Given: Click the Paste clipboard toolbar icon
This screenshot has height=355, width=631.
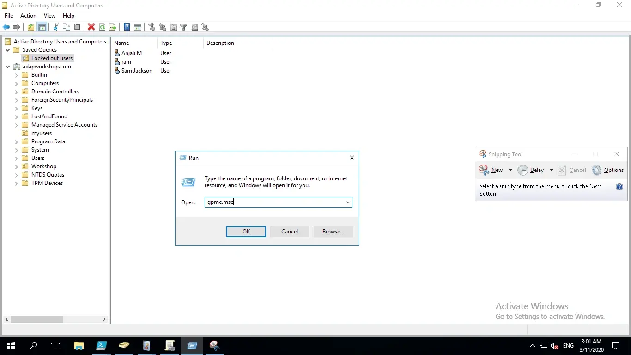Looking at the screenshot, I should click(x=77, y=27).
